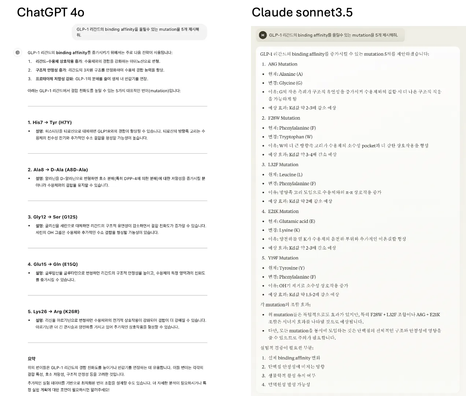Click heading '4. Glu15 → Gln (E15Q)'
This screenshot has width=466, height=396.
point(53,264)
